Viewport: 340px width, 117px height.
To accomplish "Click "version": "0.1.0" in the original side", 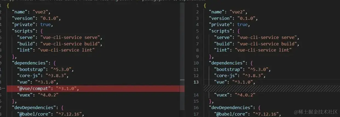I will (x=36, y=18).
